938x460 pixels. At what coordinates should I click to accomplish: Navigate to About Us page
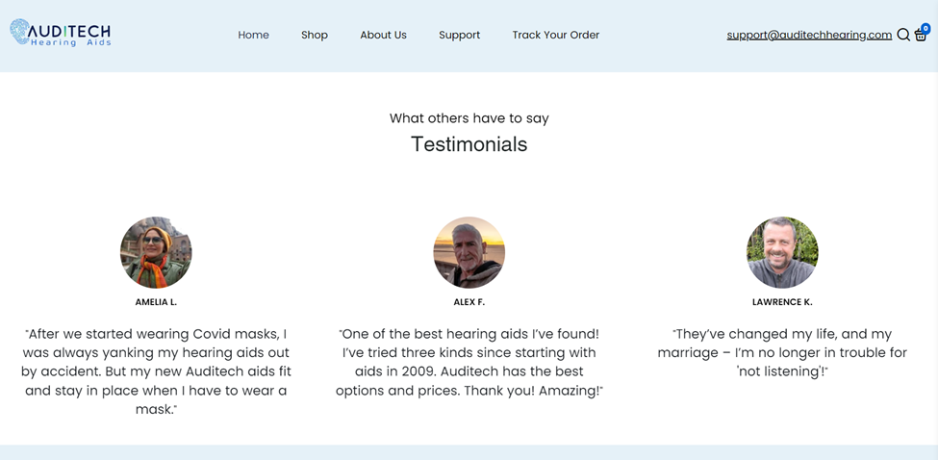click(x=383, y=35)
